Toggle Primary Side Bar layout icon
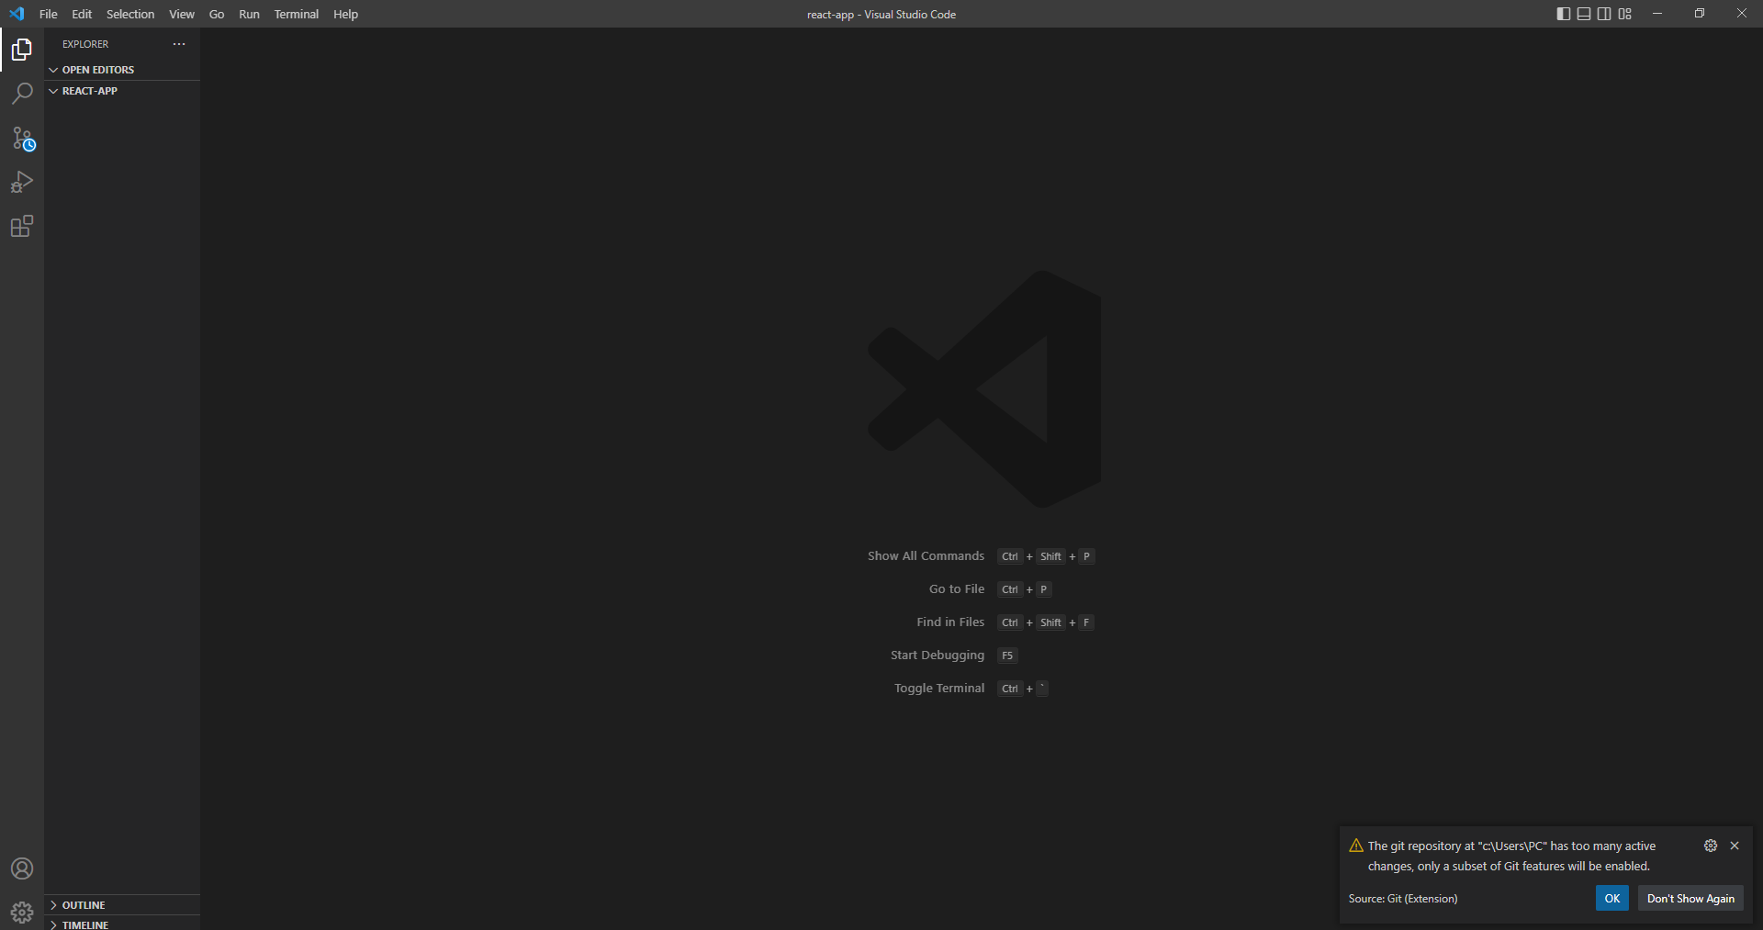Image resolution: width=1763 pixels, height=930 pixels. tap(1564, 14)
